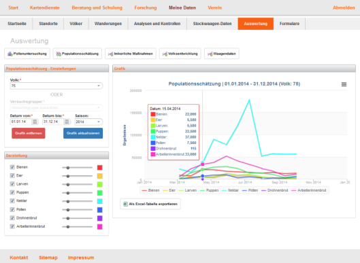360x263 pixels.
Task: Click the Abmelden link
Action: pos(344,7)
